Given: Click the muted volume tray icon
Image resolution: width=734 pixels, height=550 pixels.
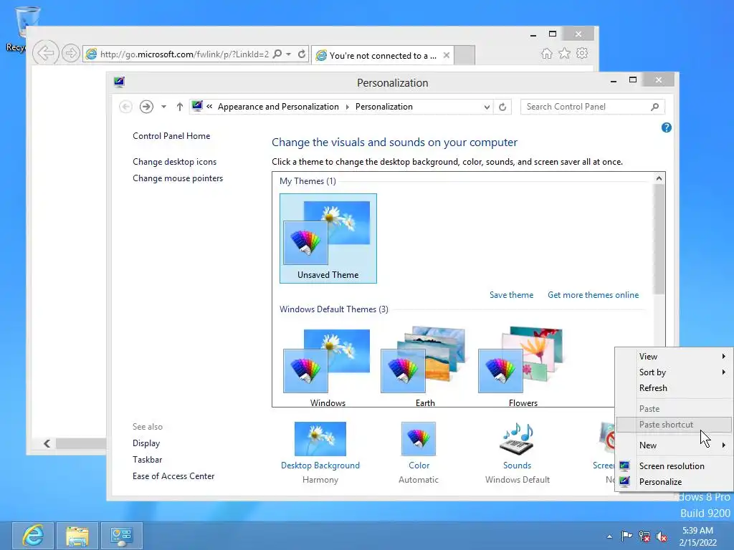Looking at the screenshot, I should point(662,536).
